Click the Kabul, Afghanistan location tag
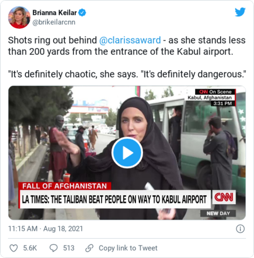254x258 pixels. (209, 97)
